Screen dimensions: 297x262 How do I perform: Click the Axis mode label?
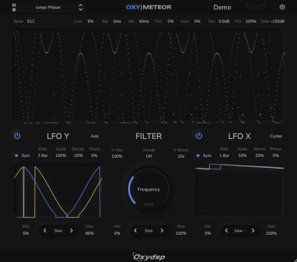(95, 136)
